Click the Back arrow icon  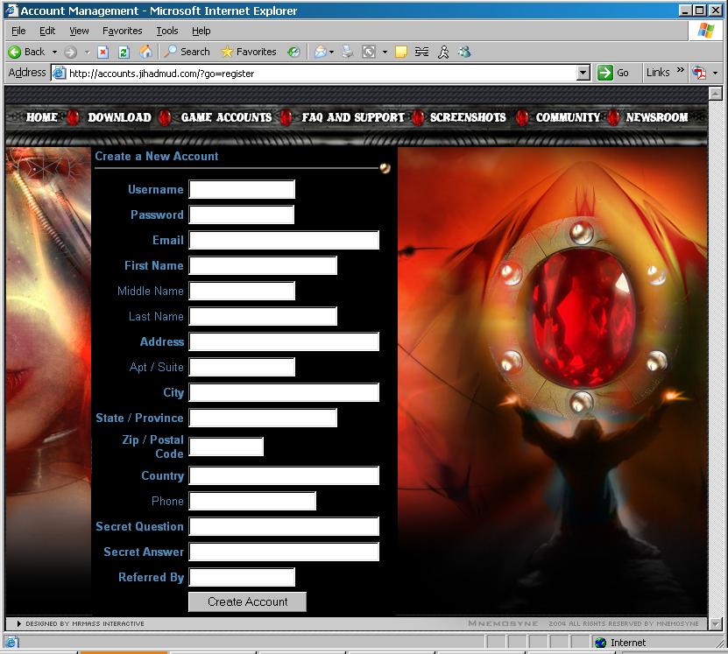(x=14, y=52)
